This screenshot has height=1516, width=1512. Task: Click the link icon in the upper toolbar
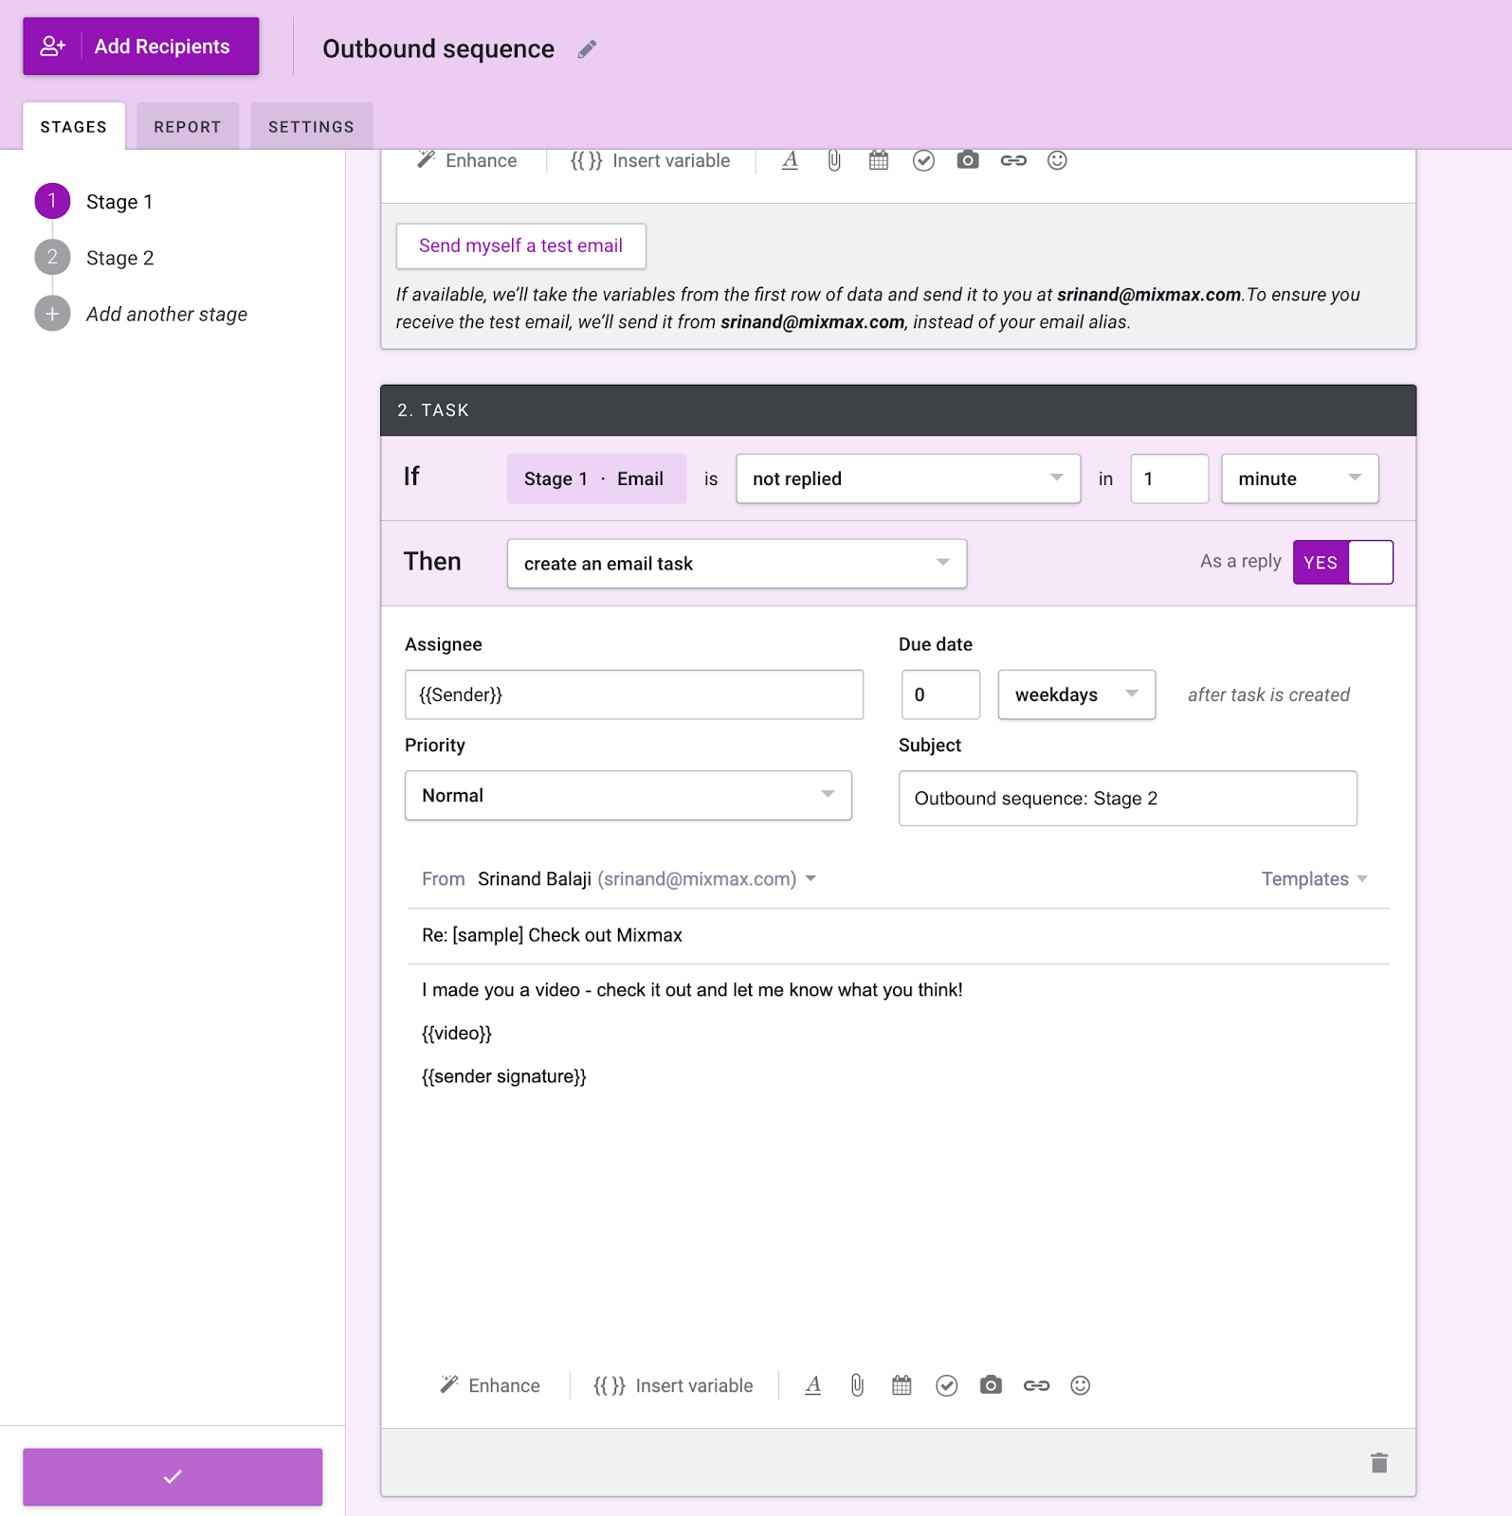[x=1013, y=160]
